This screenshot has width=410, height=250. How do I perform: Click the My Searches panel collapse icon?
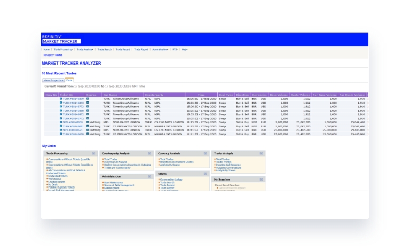click(x=261, y=179)
